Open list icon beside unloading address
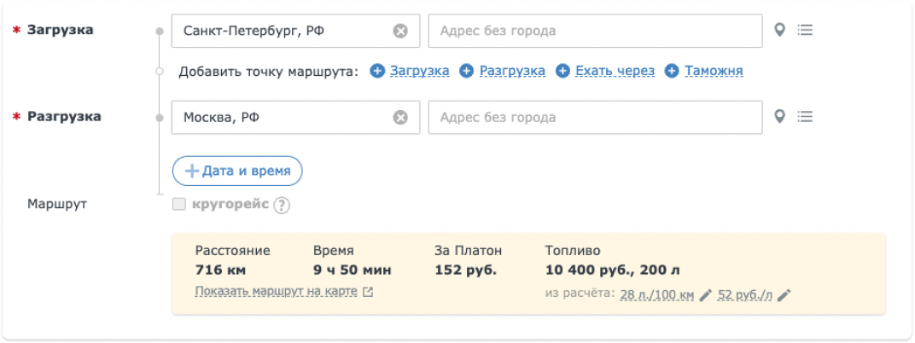 (804, 118)
